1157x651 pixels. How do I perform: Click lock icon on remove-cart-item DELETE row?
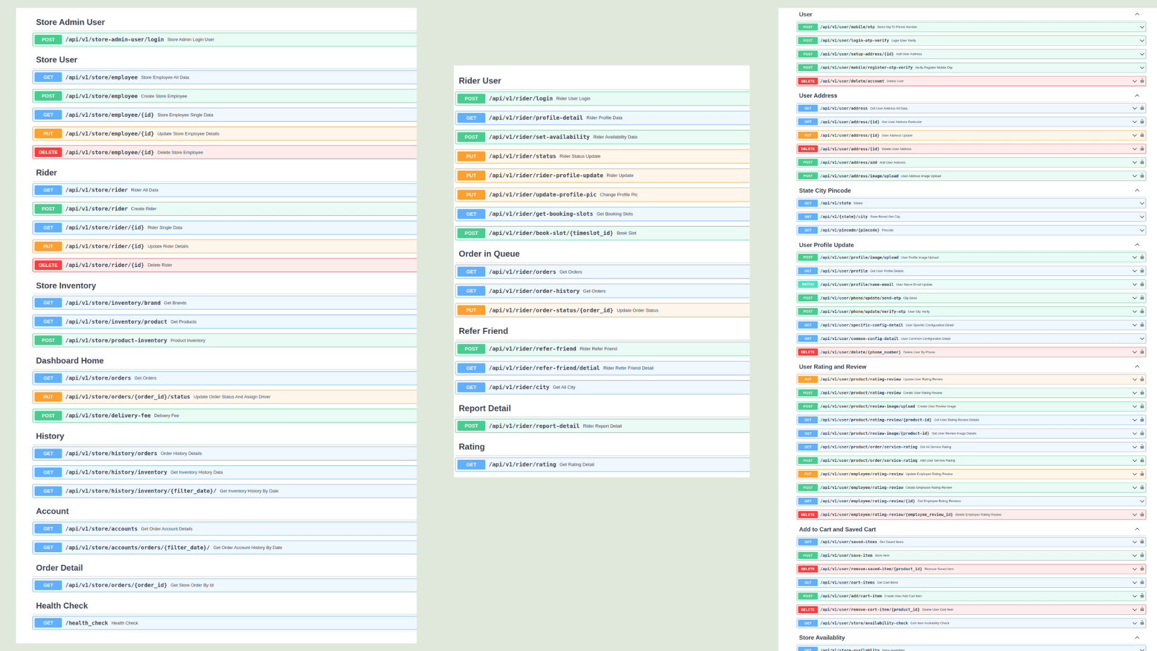1142,609
